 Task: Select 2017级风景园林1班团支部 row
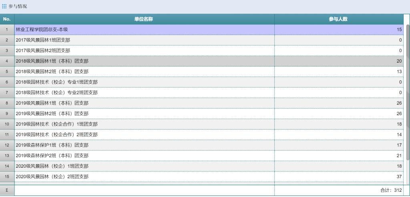click(43, 40)
